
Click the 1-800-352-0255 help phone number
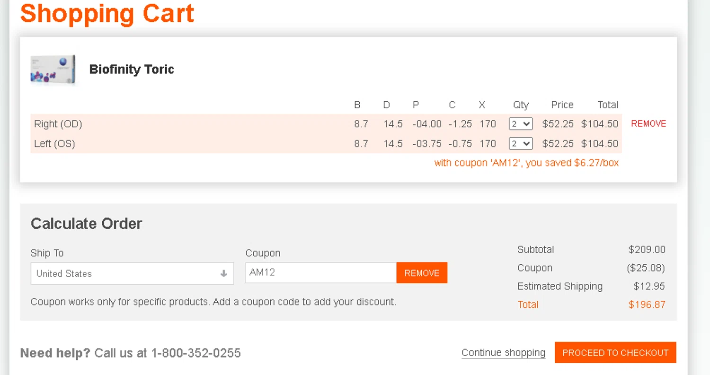195,353
